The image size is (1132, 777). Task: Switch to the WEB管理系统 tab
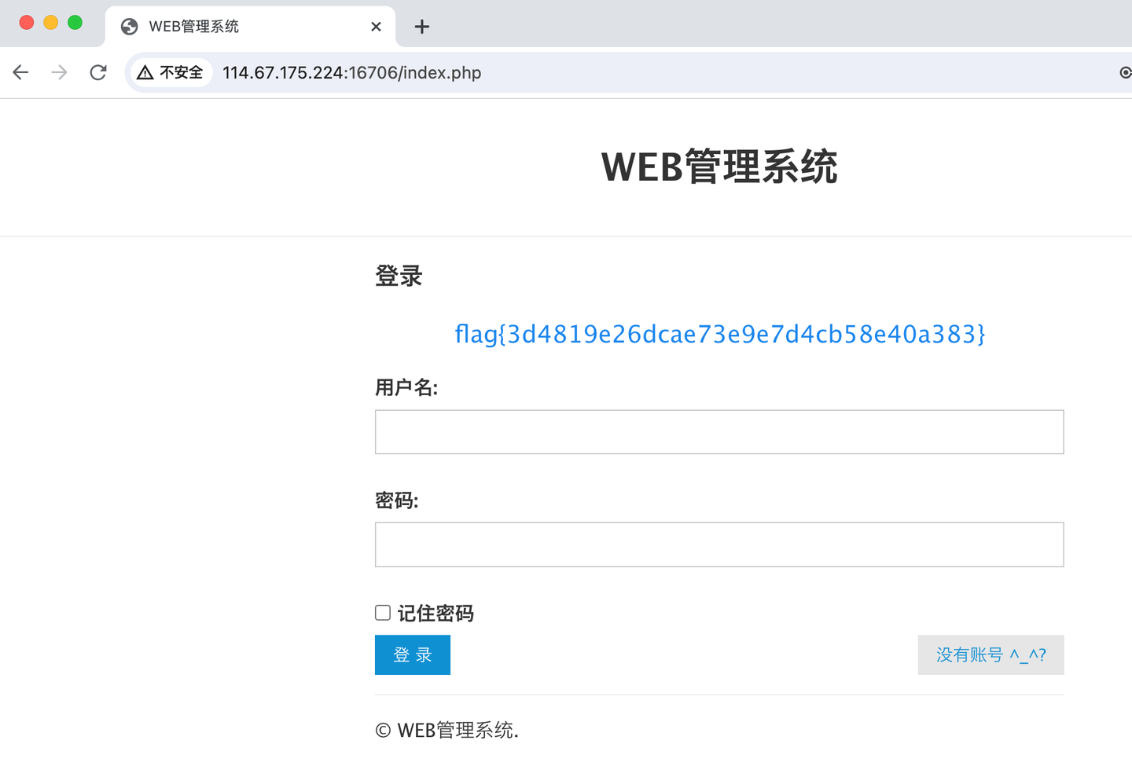coord(236,26)
